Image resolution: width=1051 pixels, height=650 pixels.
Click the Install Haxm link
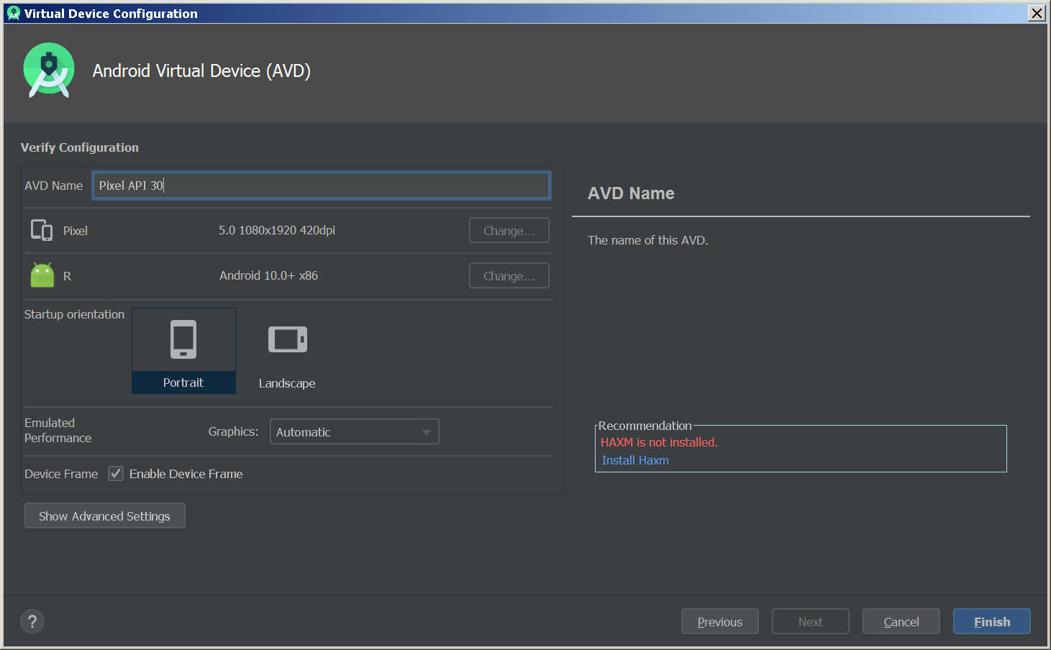pos(635,460)
